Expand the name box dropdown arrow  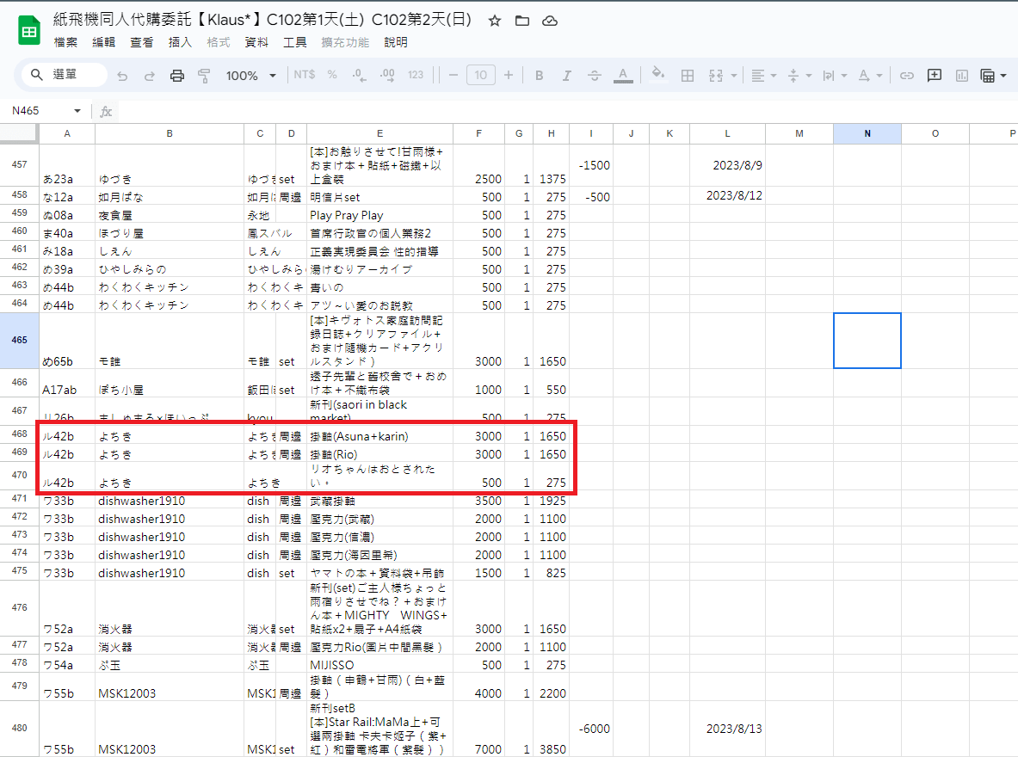[x=77, y=111]
